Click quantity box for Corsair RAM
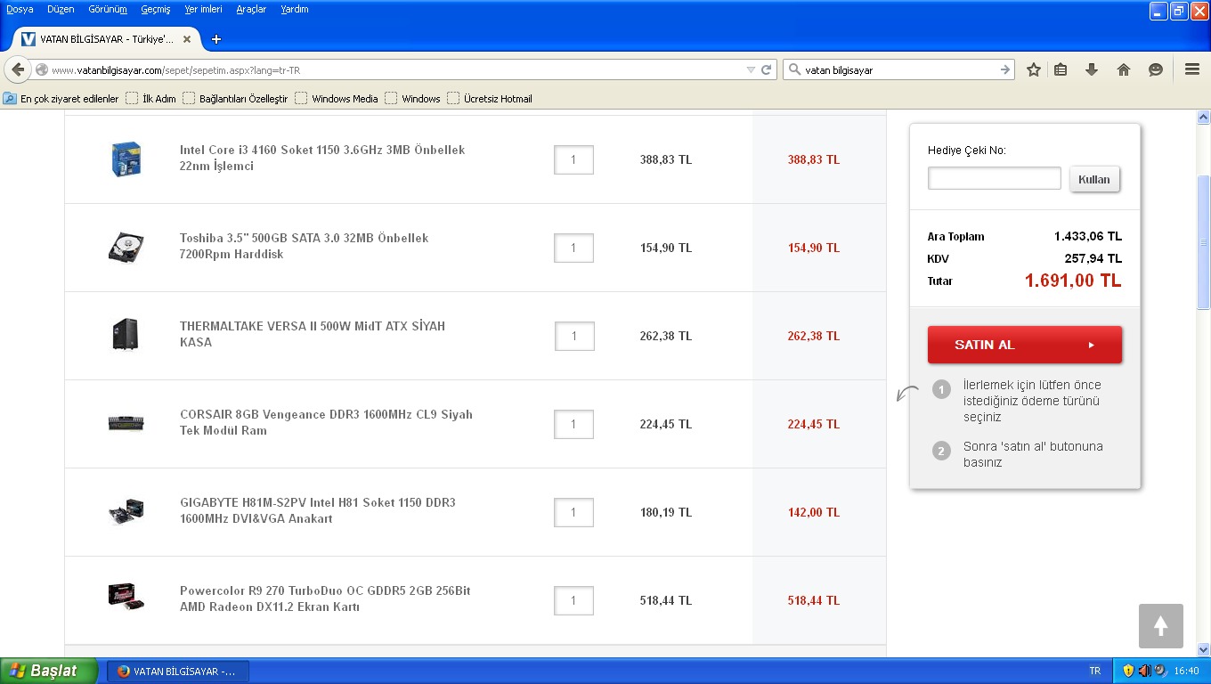The height and width of the screenshot is (684, 1211). [x=573, y=424]
